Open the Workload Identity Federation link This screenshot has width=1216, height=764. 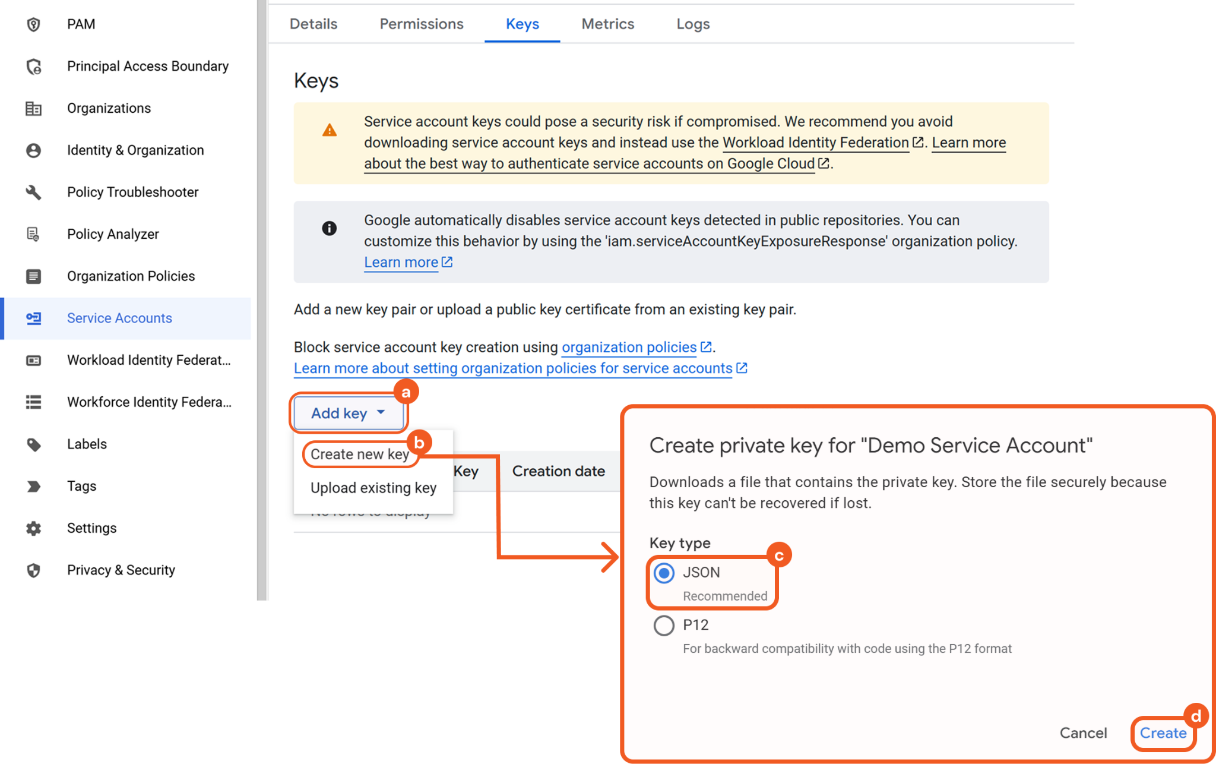816,143
